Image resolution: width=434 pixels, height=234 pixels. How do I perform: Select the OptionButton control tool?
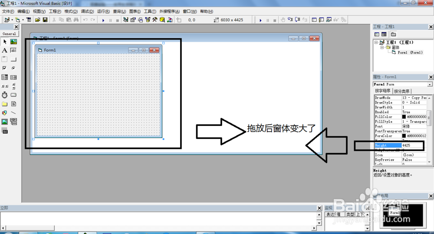pyautogui.click(x=13, y=68)
